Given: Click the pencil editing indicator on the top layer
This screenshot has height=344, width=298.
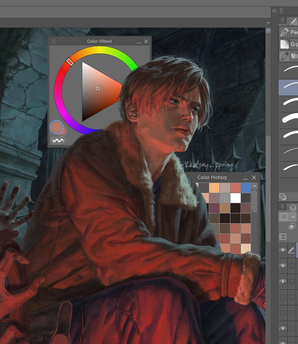Looking at the screenshot, I should (x=291, y=250).
